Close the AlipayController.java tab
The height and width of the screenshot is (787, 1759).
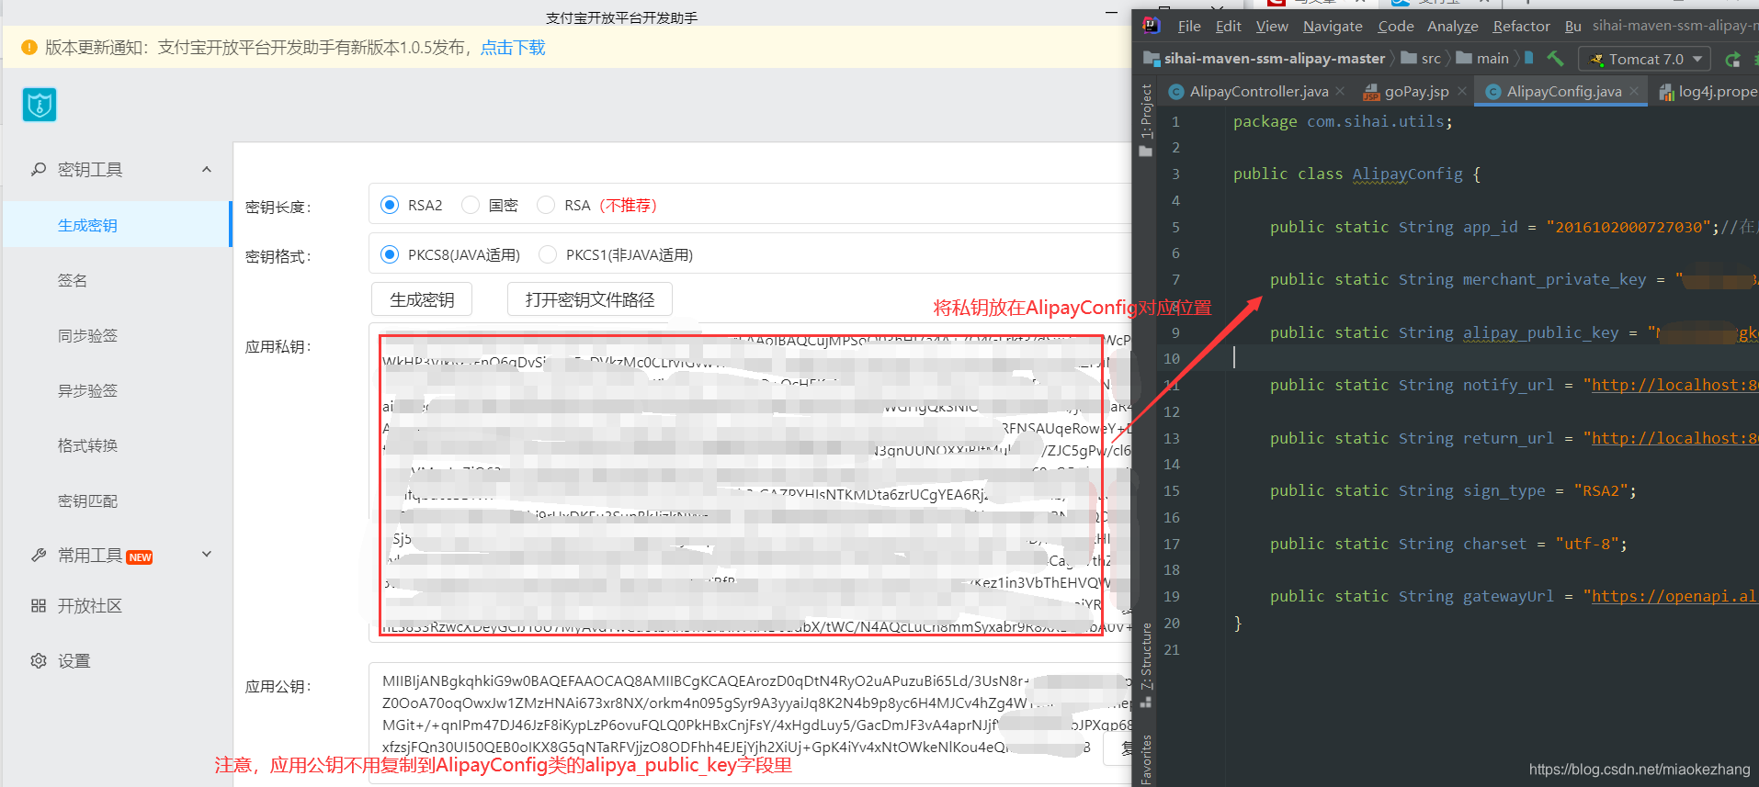click(x=1340, y=91)
